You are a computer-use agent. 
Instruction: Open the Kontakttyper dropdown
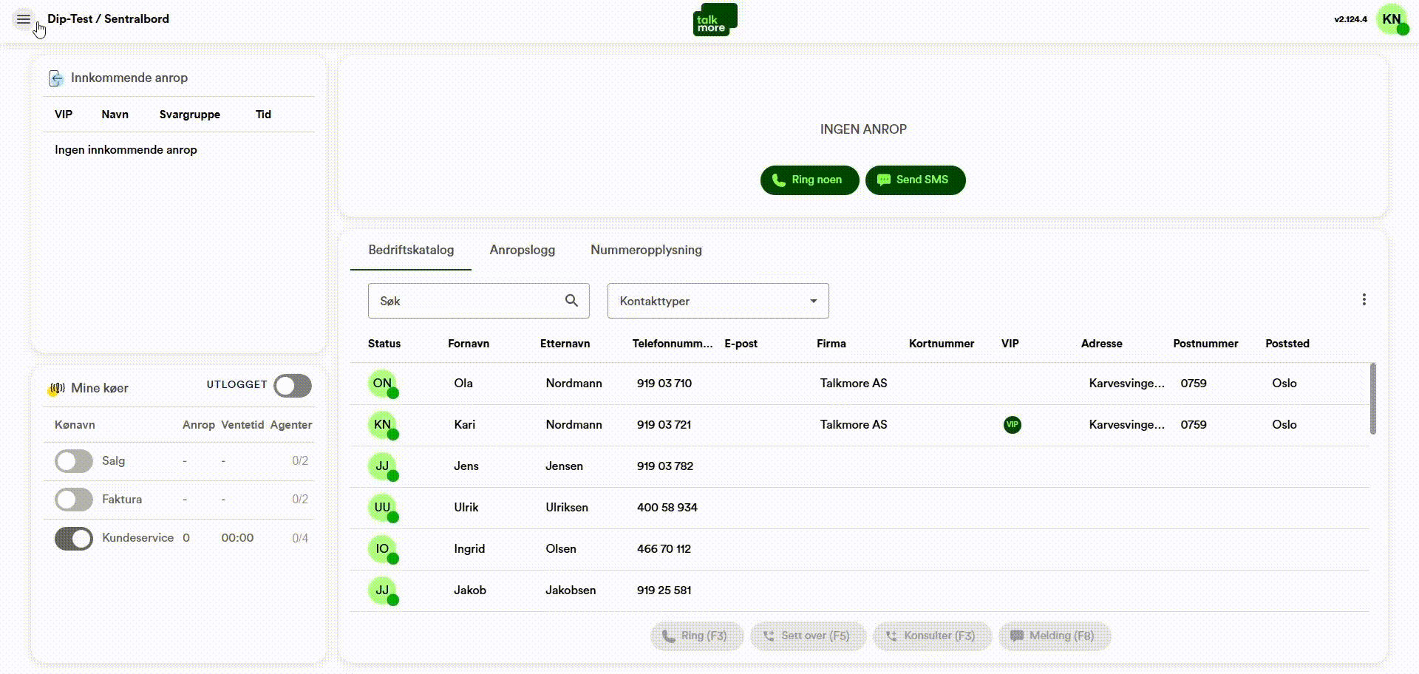click(x=717, y=301)
